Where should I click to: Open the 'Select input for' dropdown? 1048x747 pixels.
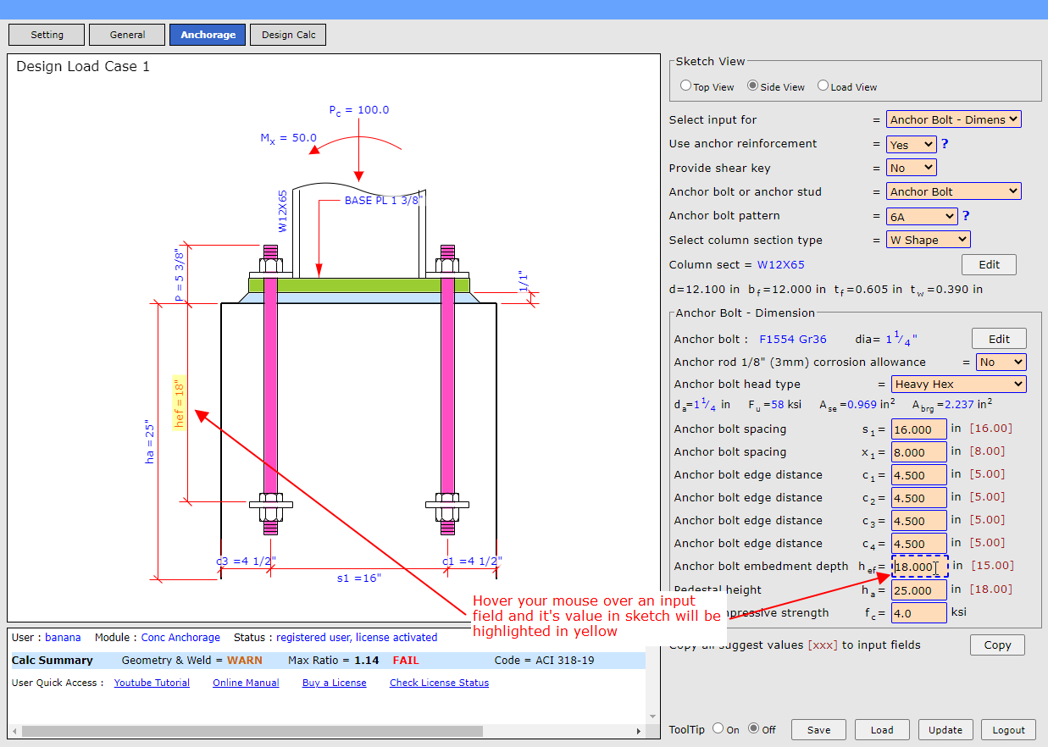coord(953,119)
